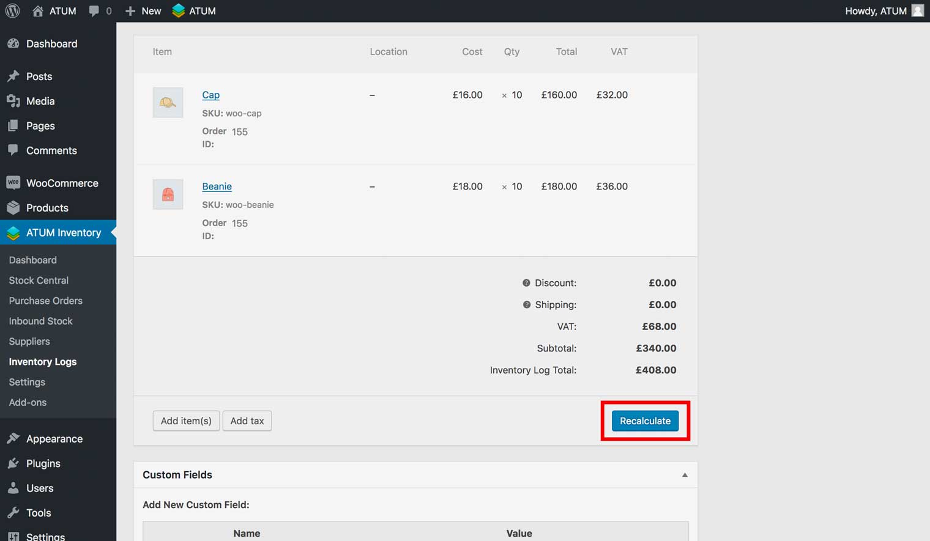This screenshot has height=541, width=930.
Task: Click the ATUM layered logo in top bar
Action: click(x=179, y=11)
